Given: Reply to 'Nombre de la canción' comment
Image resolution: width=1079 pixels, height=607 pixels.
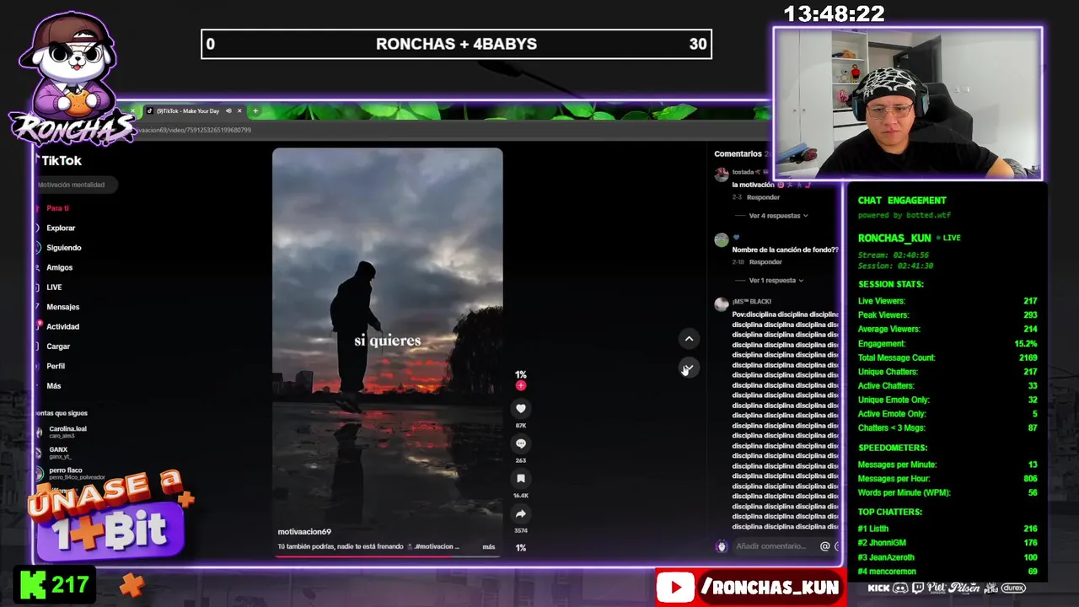Looking at the screenshot, I should 765,262.
